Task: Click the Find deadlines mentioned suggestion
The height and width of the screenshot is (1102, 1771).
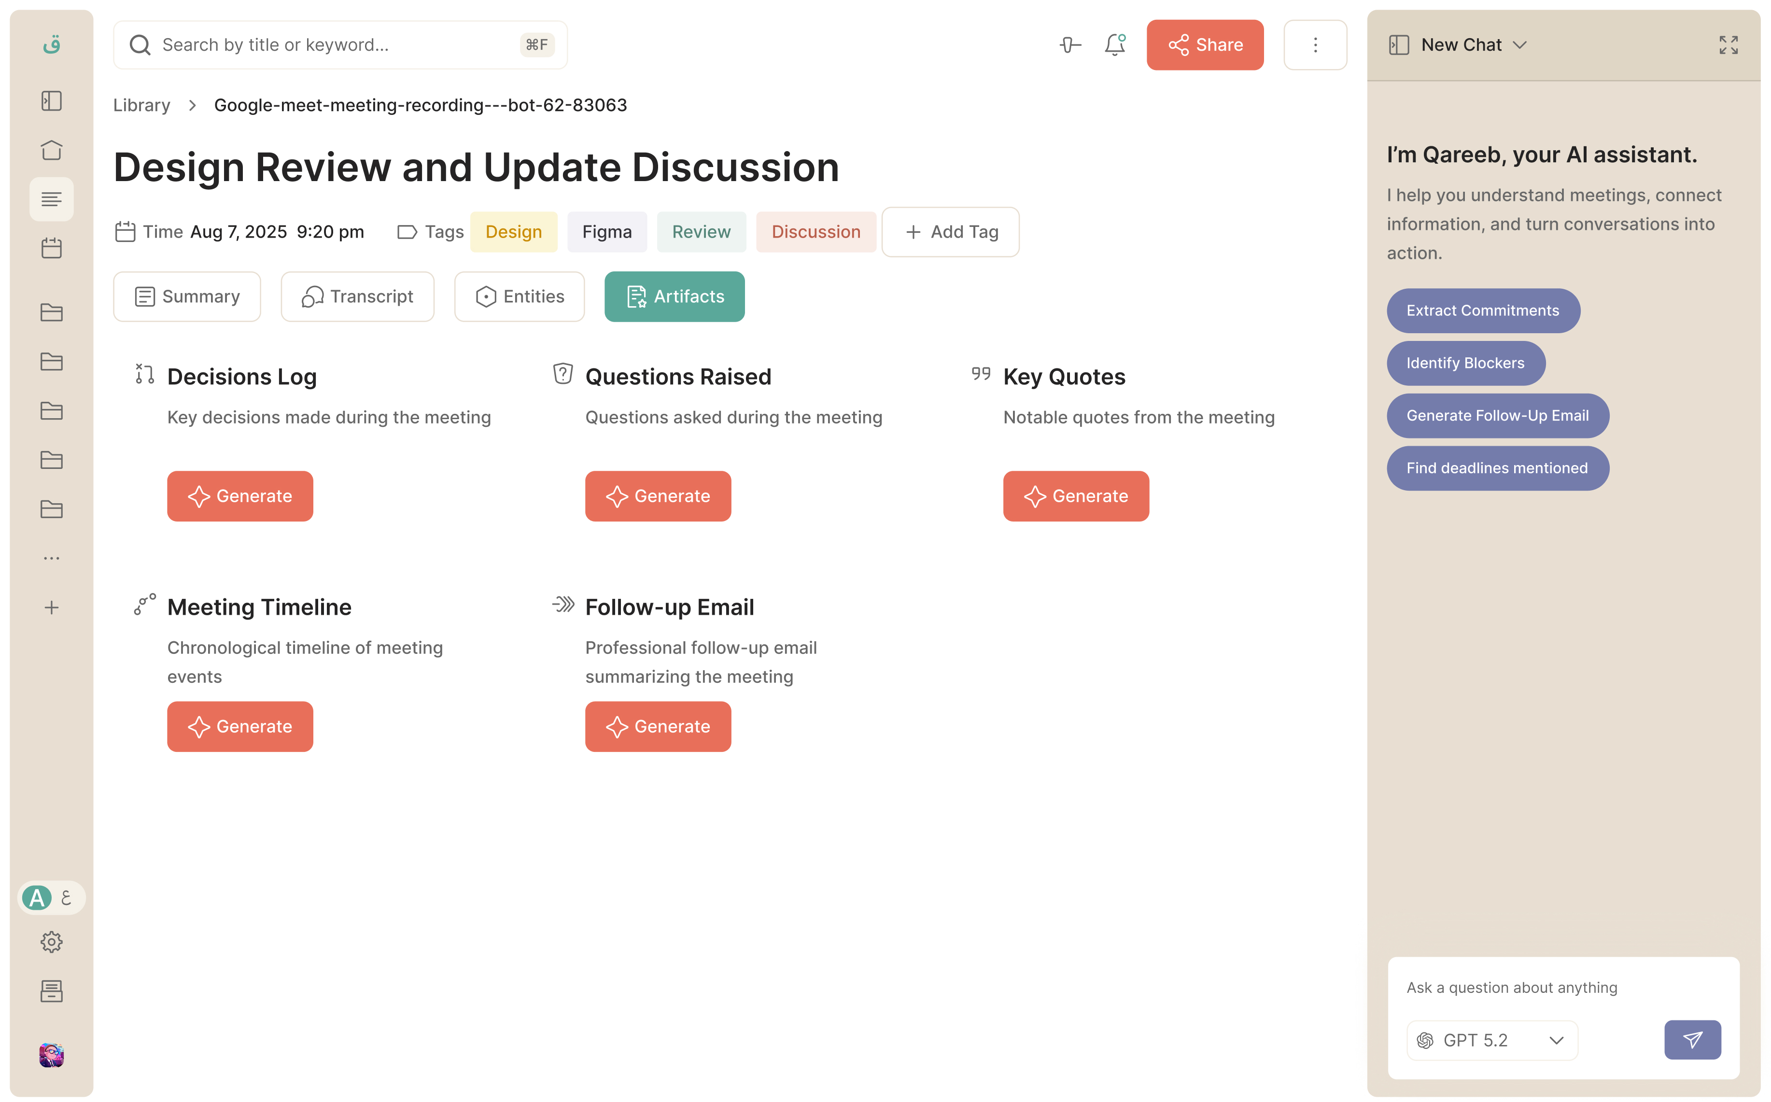Action: 1497,468
